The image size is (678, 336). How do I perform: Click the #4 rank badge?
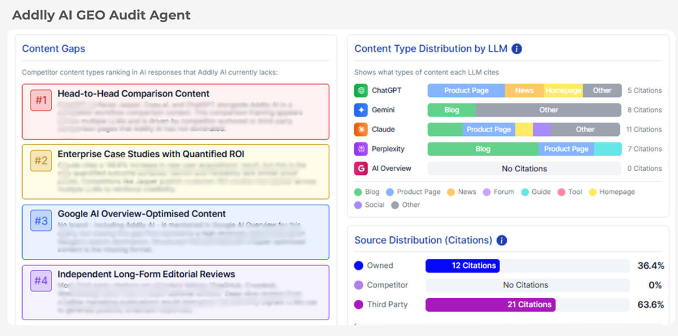pos(41,281)
